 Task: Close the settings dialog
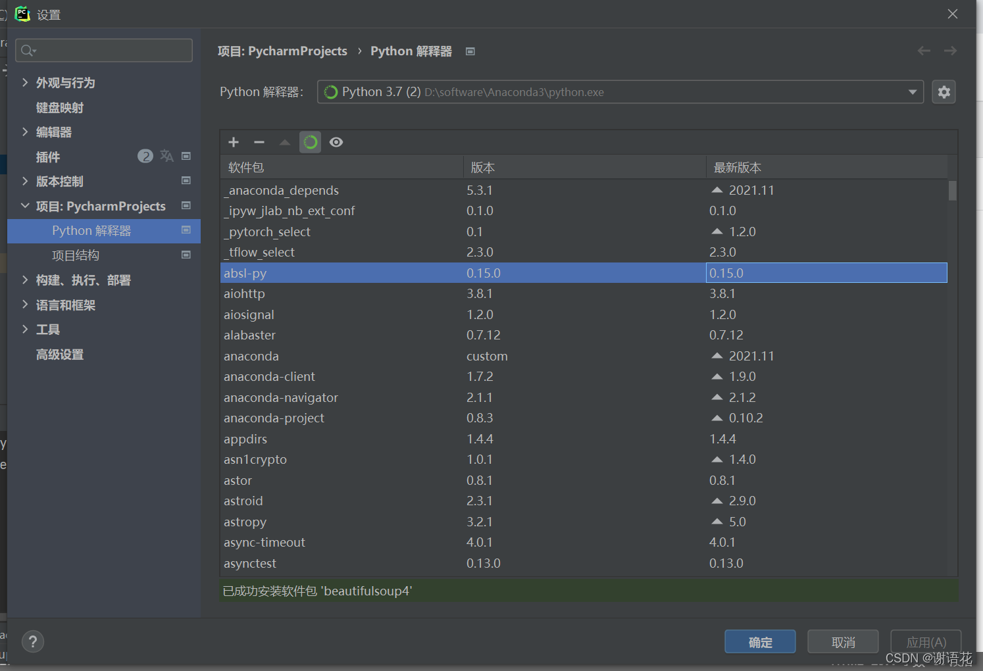coord(953,14)
